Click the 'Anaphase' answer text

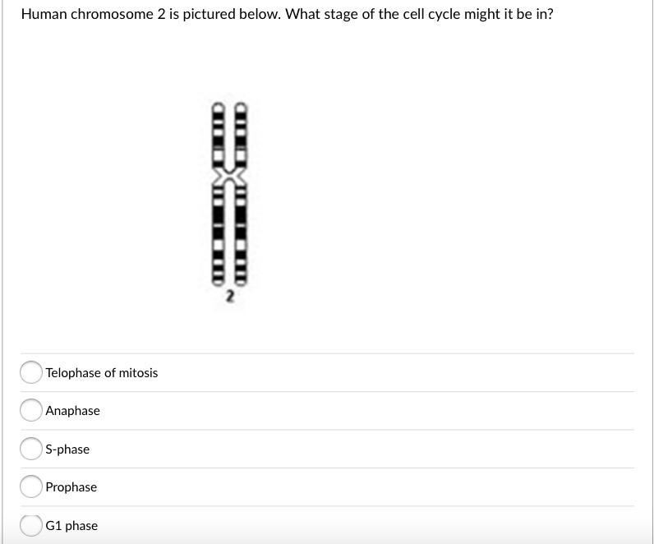(x=73, y=411)
